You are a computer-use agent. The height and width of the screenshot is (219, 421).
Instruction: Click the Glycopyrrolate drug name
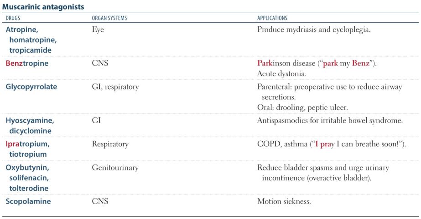pos(31,87)
